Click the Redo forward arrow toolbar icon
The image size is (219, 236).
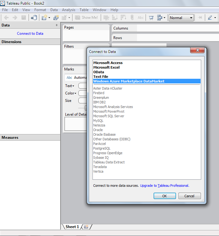pyautogui.click(x=15, y=18)
